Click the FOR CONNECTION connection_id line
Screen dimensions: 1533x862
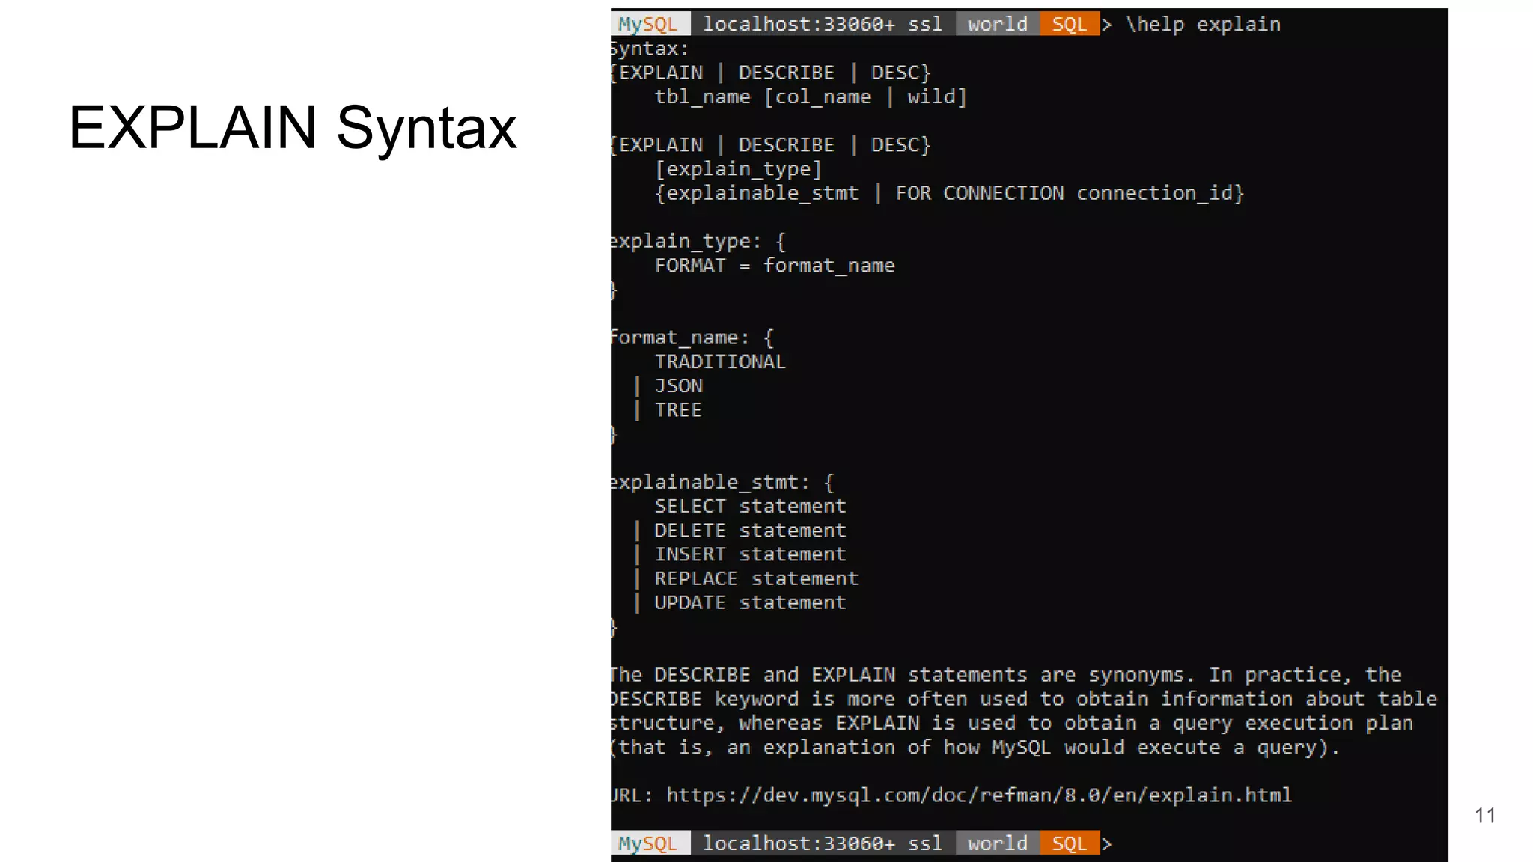tap(1070, 193)
